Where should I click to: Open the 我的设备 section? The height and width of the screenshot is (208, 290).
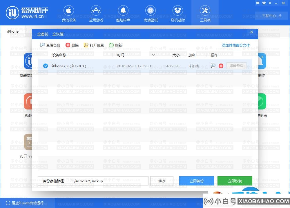tap(69, 14)
